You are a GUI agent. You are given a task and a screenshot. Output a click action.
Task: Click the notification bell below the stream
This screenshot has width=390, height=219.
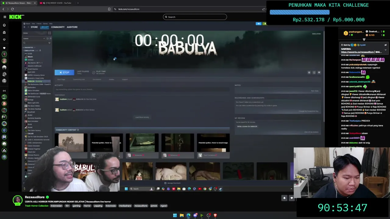coord(284,198)
